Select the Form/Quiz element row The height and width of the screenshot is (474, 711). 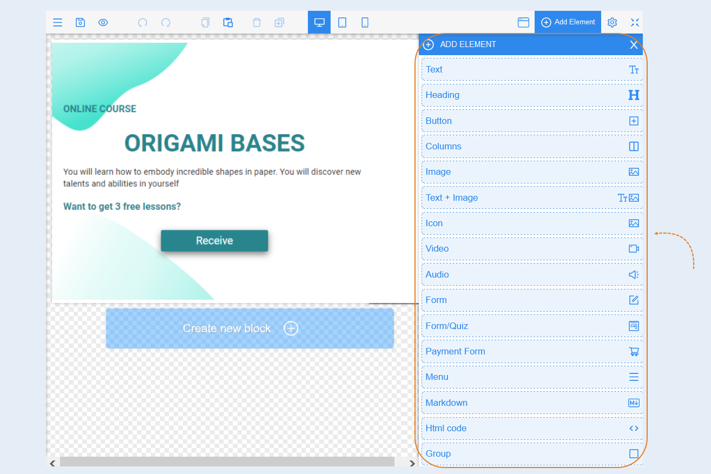pyautogui.click(x=532, y=326)
